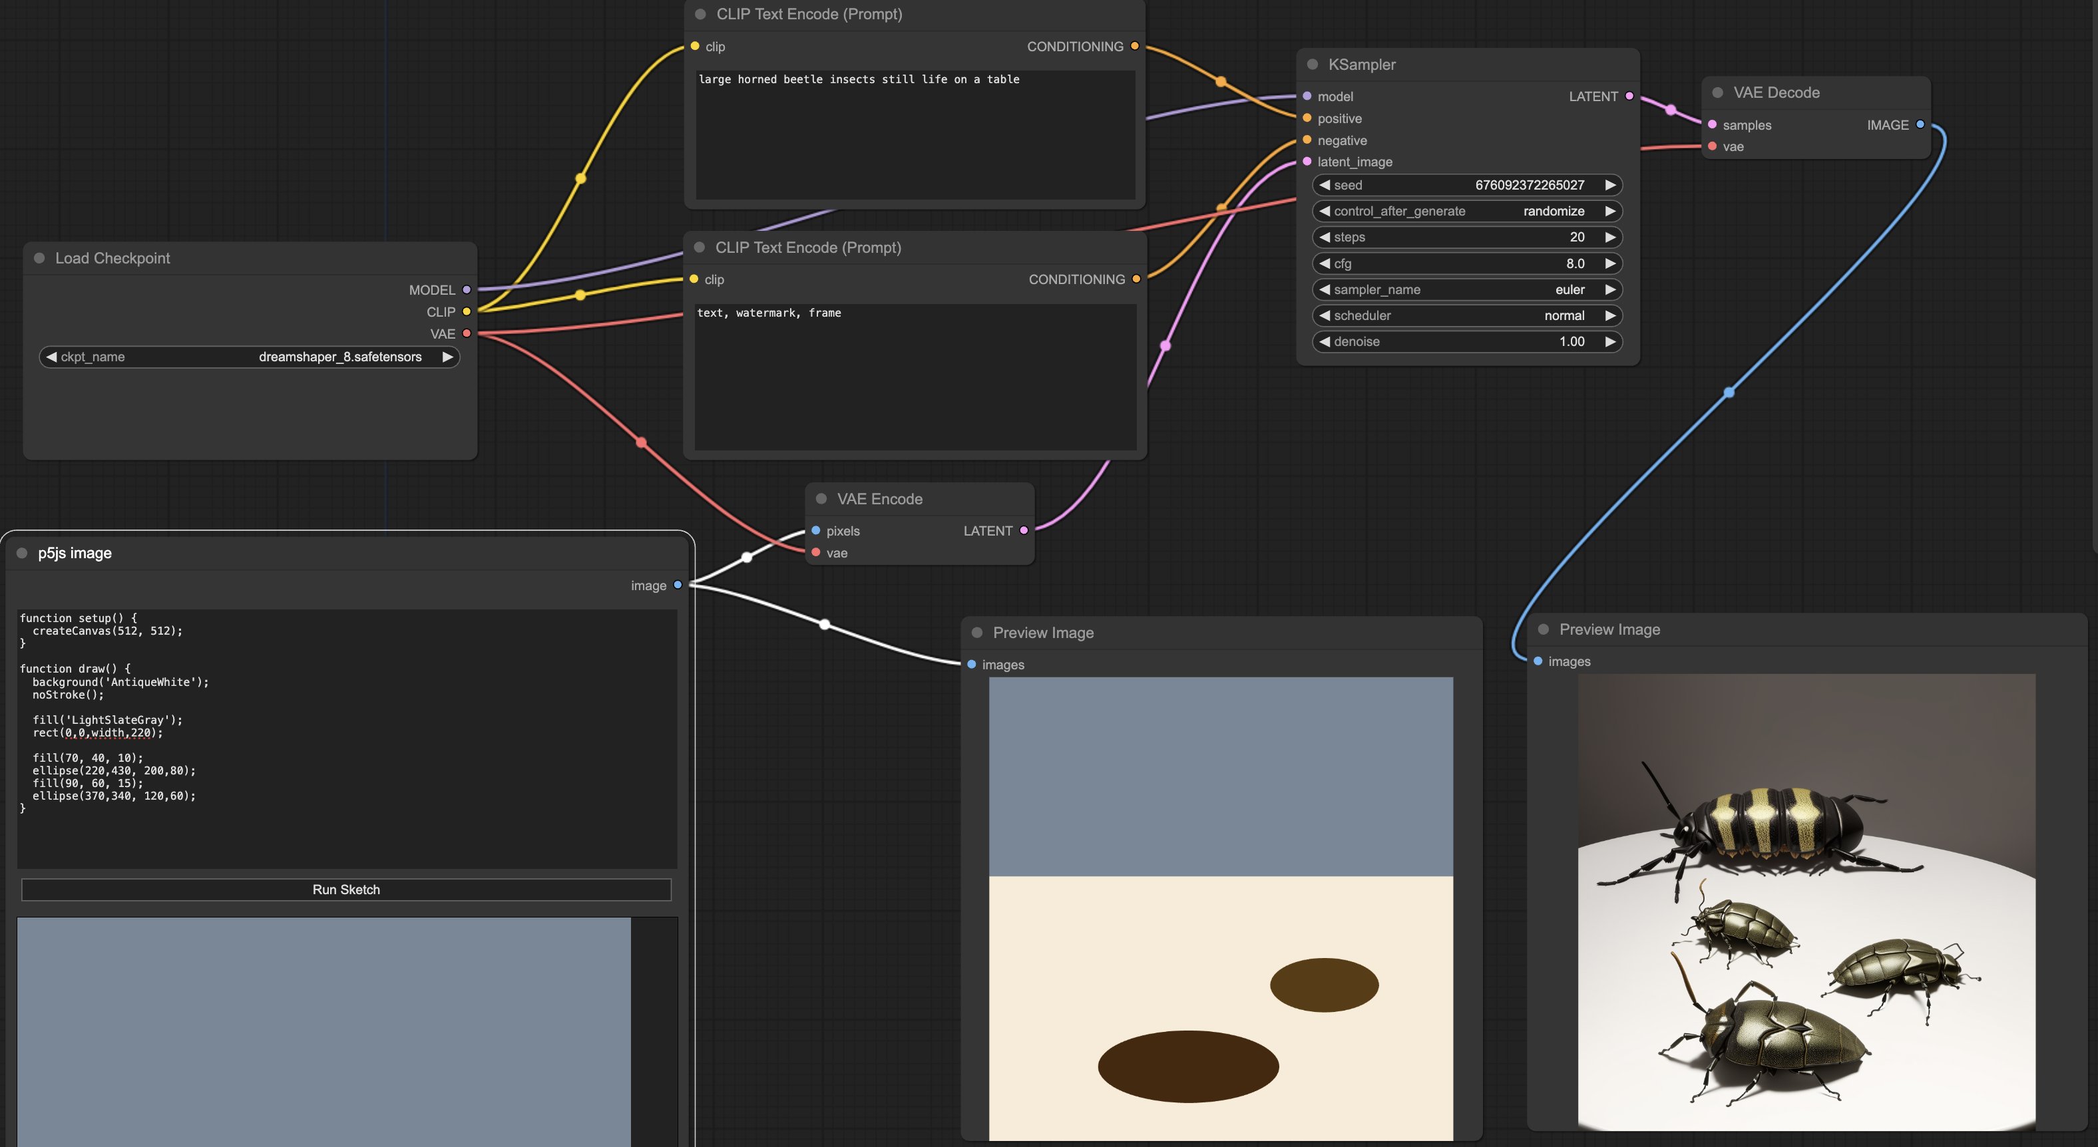
Task: Raise the cfg value with its right arrow
Action: pyautogui.click(x=1610, y=263)
